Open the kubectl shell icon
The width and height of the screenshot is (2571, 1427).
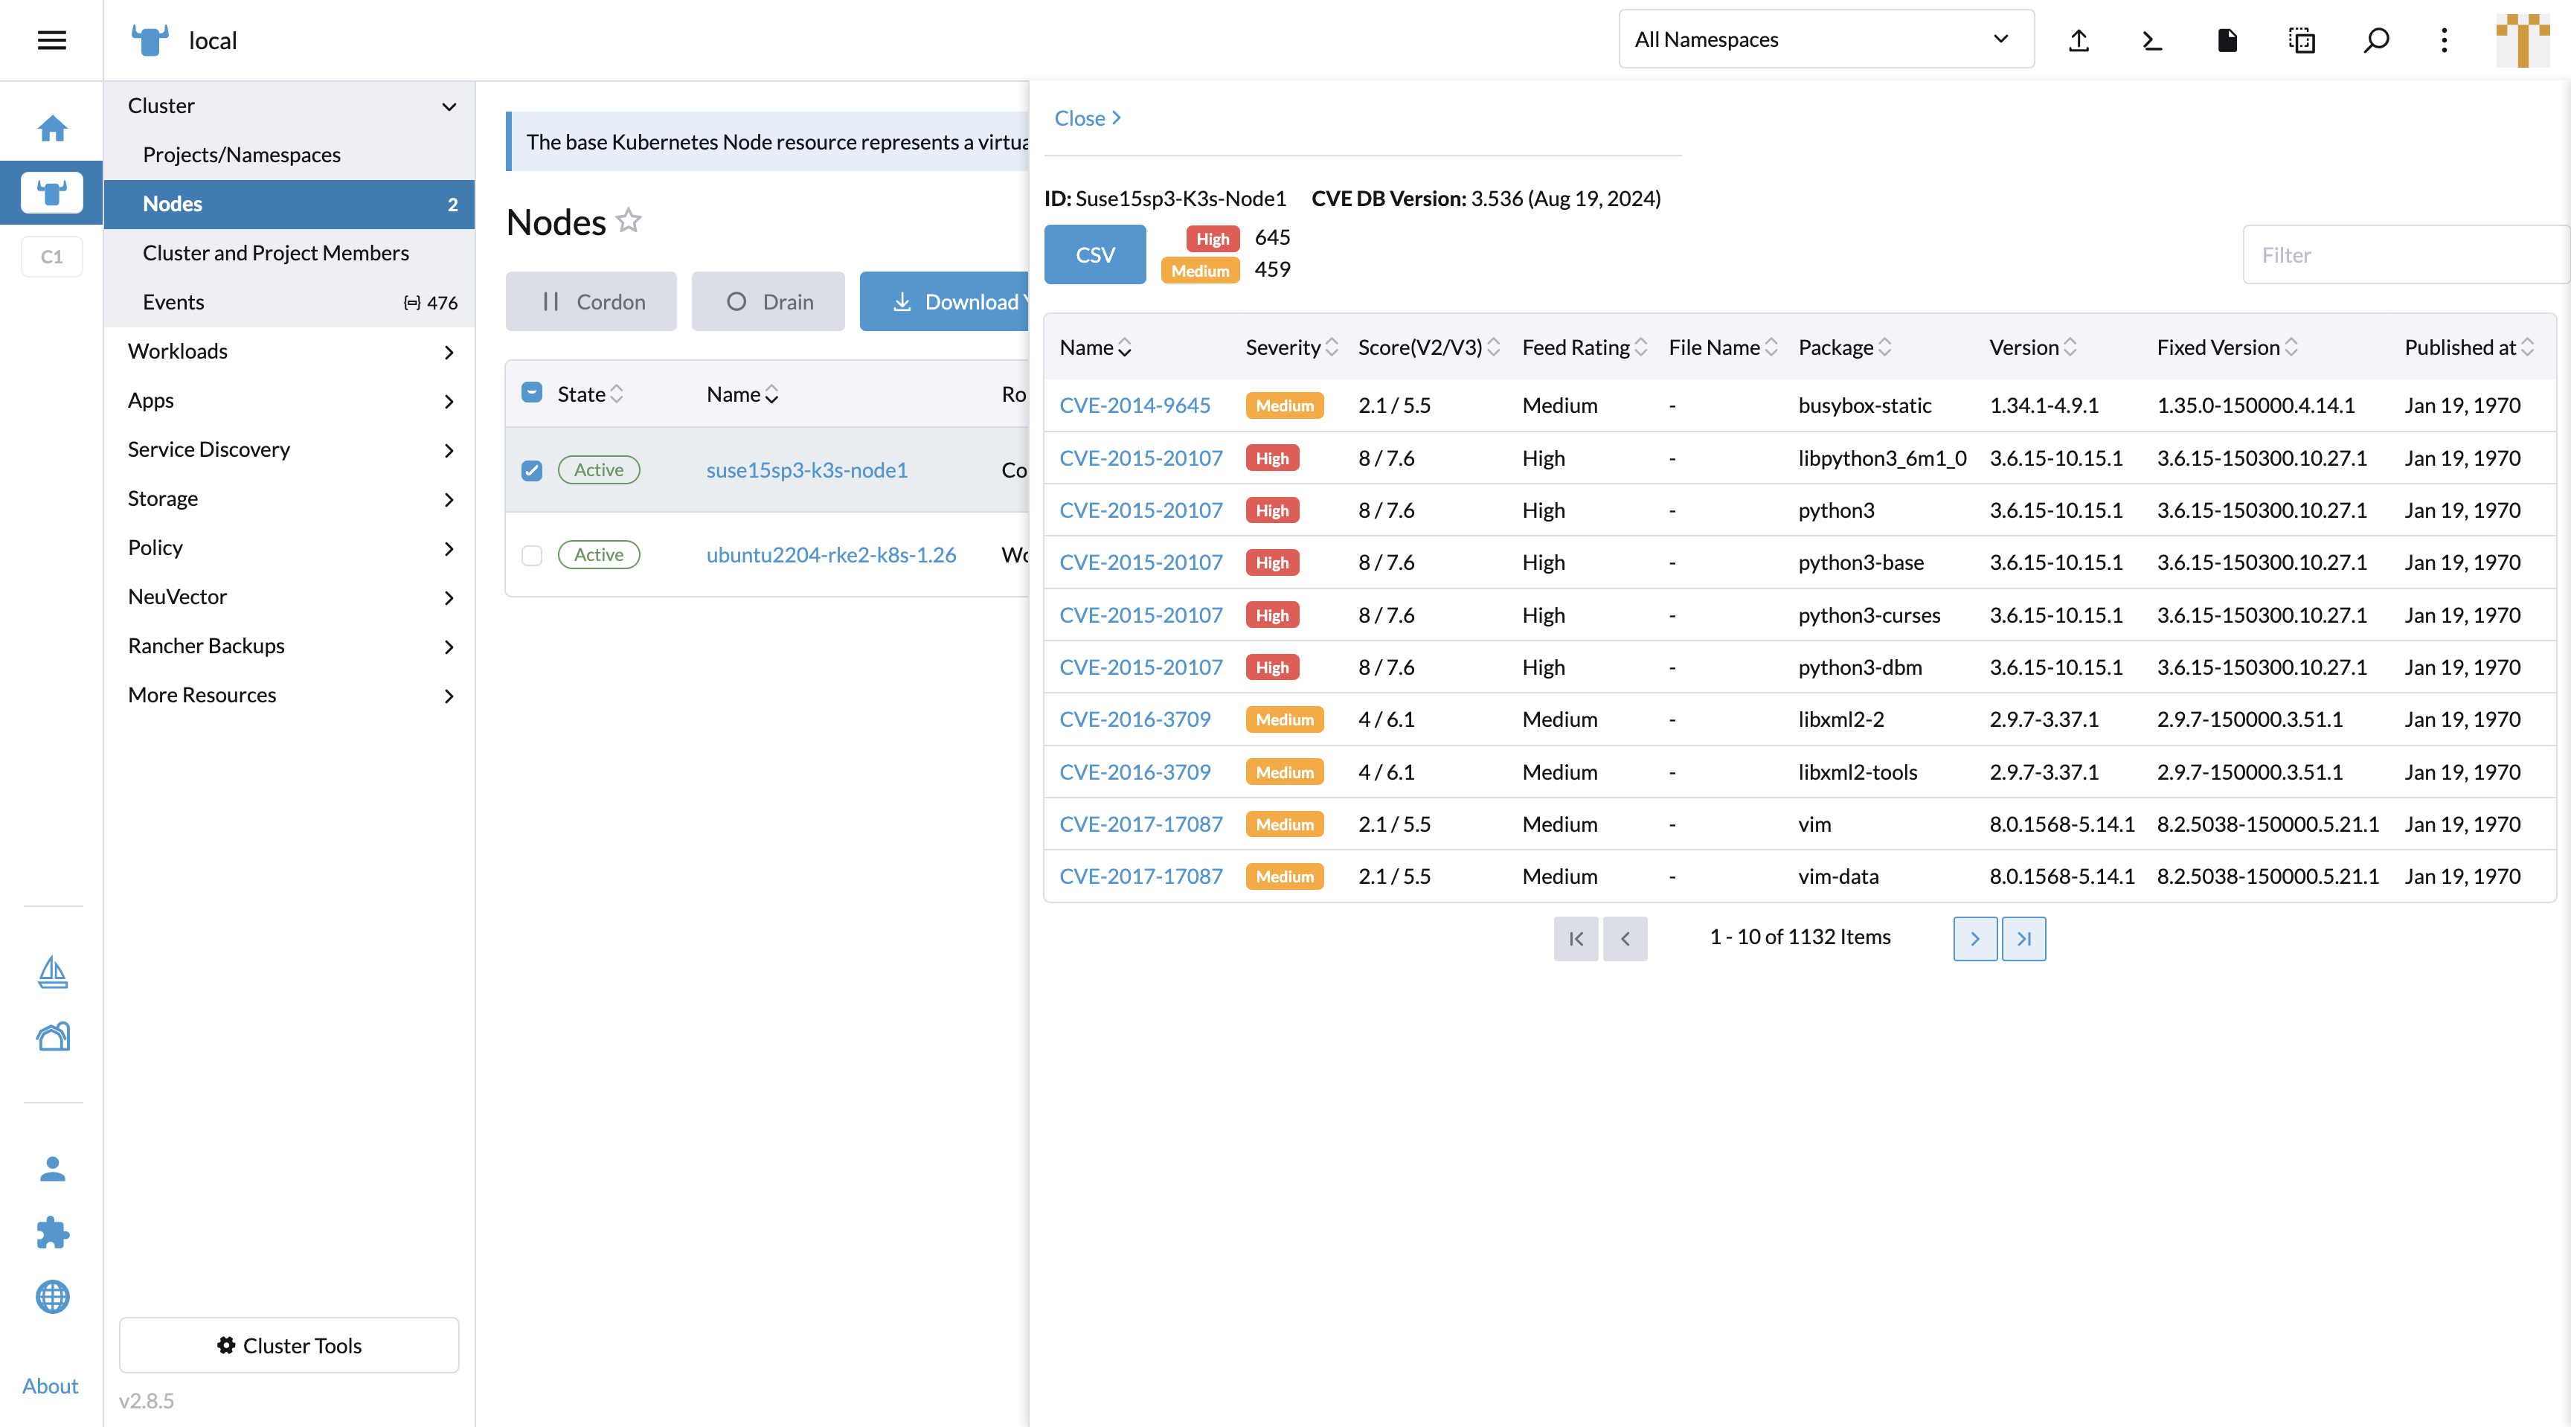tap(2152, 40)
